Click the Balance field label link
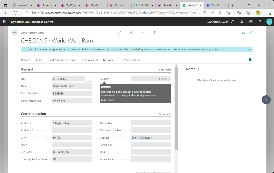This screenshot has width=274, height=173. [104, 79]
